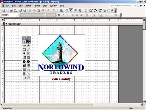This screenshot has height=110, width=146.
Task: Click the File Search icon
Action: (x=15, y=10)
